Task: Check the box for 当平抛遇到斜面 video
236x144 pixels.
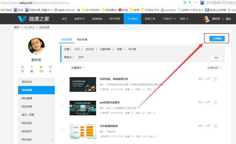Action: tap(62, 130)
